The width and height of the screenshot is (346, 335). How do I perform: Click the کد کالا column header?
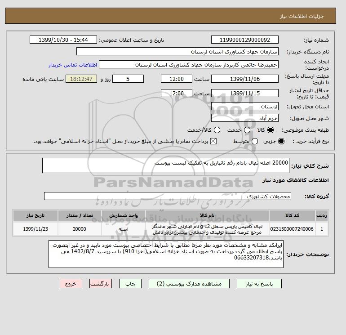(292, 216)
